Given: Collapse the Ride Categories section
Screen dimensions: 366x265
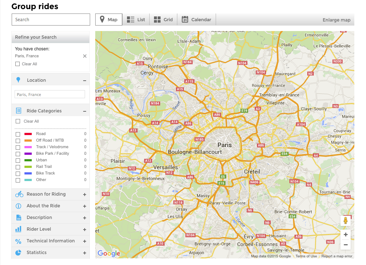Looking at the screenshot, I should pos(85,111).
